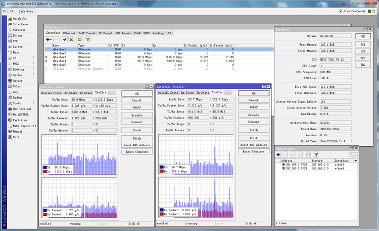Click the undo arrow icon in top toolbar
The image size is (379, 231).
(5, 11)
